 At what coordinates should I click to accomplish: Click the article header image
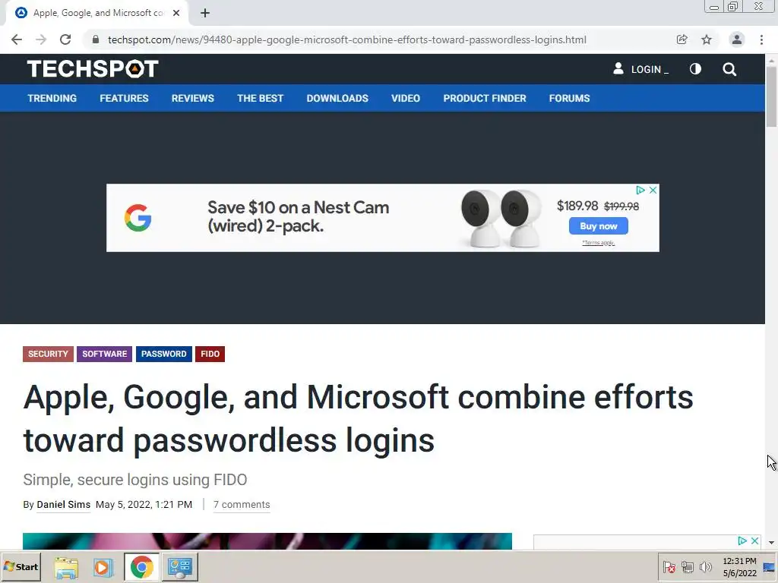pos(267,540)
